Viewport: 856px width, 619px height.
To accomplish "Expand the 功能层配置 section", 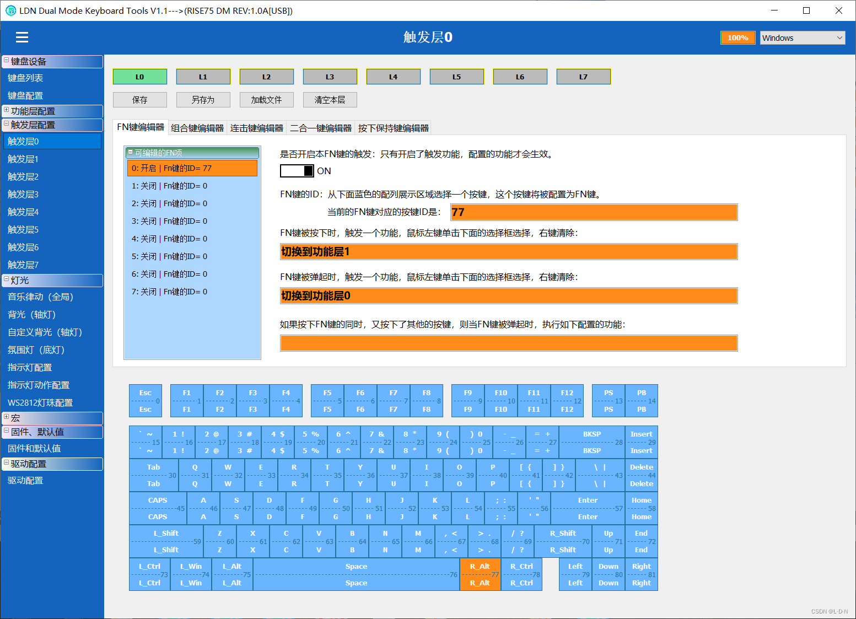I will (6, 110).
